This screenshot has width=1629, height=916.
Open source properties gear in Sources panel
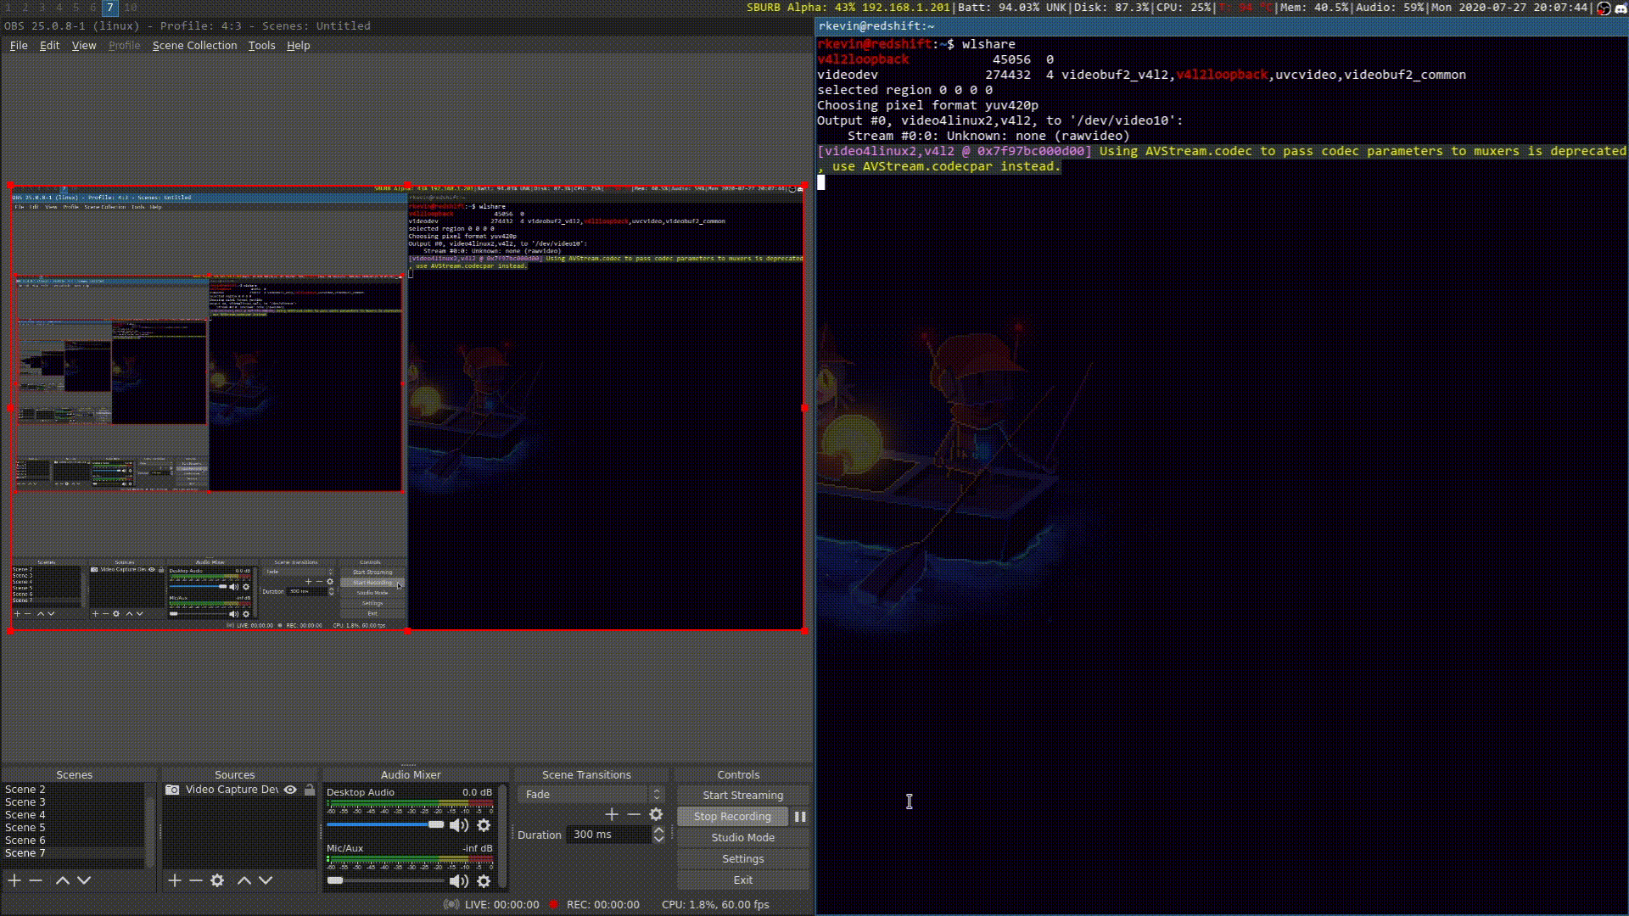(217, 880)
